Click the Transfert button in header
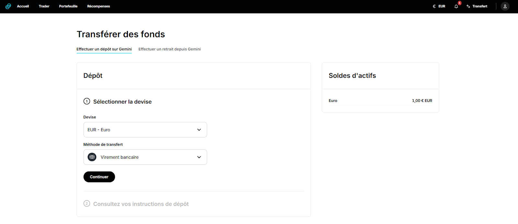518x224 pixels. point(477,6)
